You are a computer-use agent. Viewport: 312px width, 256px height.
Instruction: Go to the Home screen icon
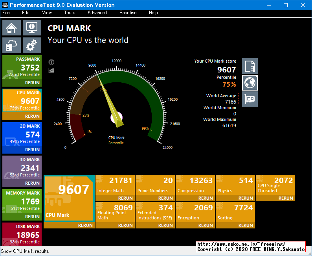point(11,28)
